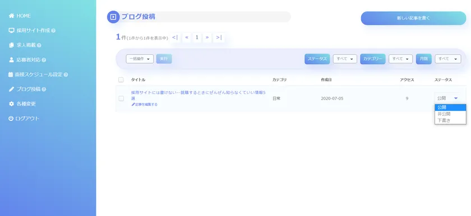Image resolution: width=471 pixels, height=216 pixels.
Task: Click the calendar icon beside 面接スケジュール設定
Action: 11,74
